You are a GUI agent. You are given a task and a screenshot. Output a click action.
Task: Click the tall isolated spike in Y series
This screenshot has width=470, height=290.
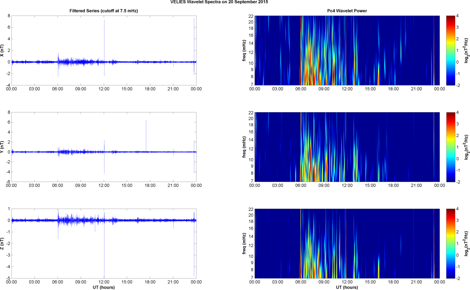(x=146, y=133)
